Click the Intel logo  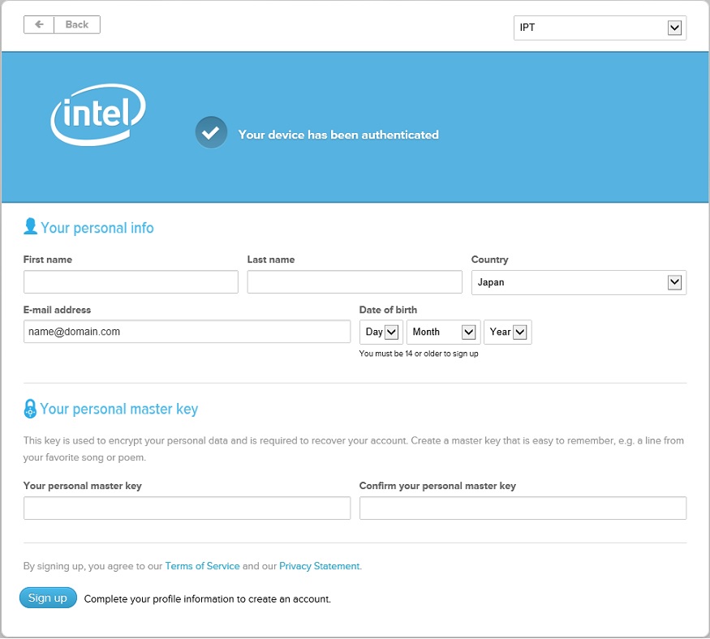coord(97,118)
